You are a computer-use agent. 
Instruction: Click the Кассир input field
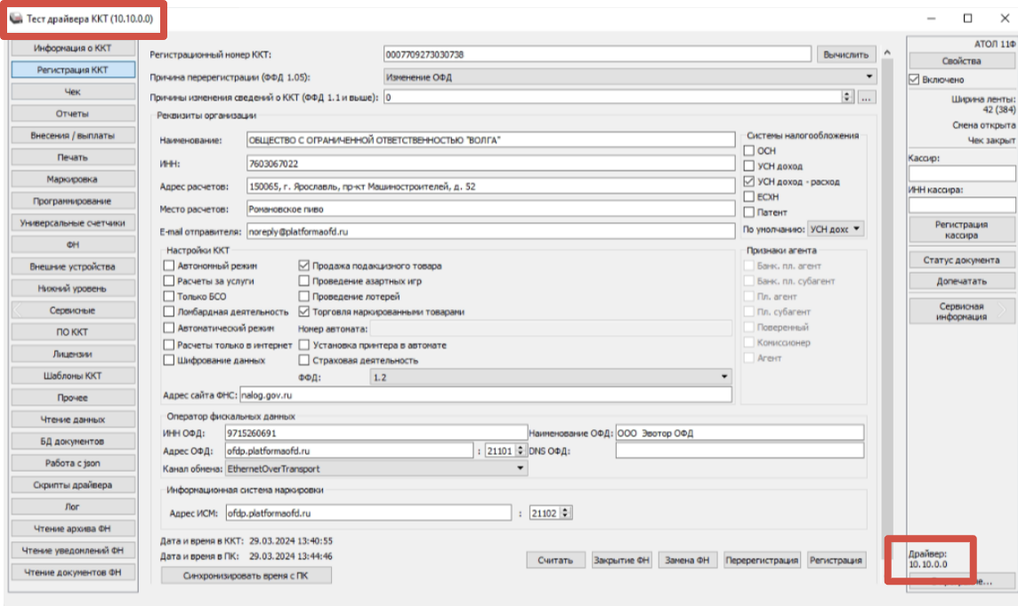(x=962, y=173)
